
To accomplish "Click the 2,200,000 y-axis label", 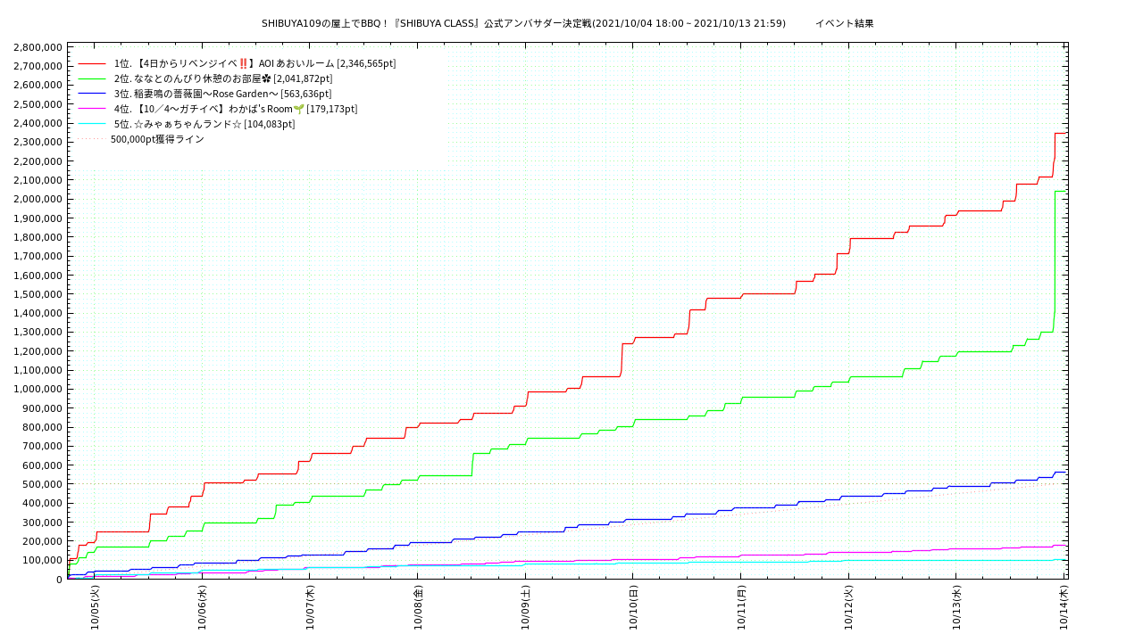I will pos(38,161).
